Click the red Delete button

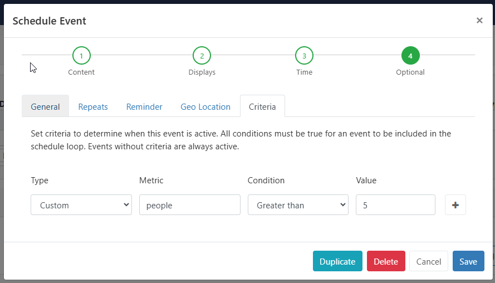pos(386,261)
